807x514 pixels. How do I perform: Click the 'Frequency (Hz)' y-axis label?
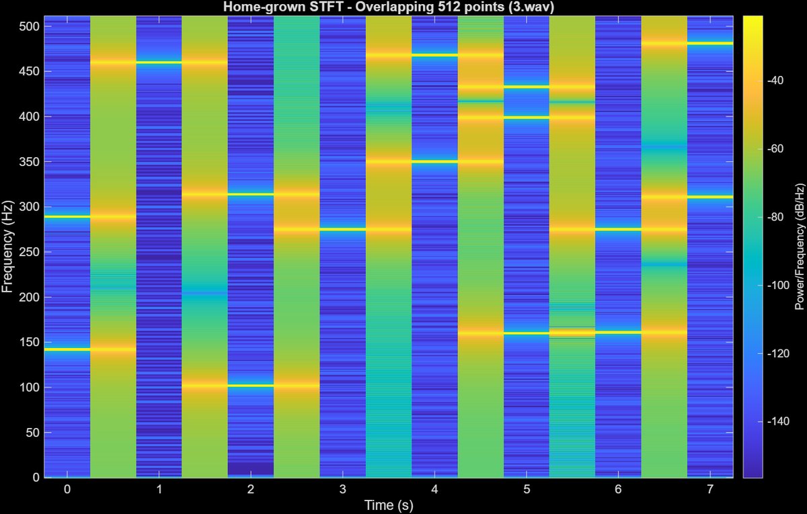click(x=7, y=246)
